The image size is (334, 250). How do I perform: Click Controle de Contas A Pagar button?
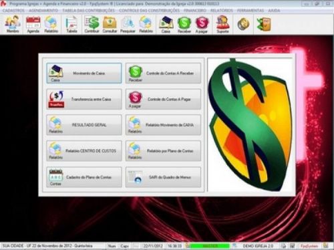(x=163, y=99)
